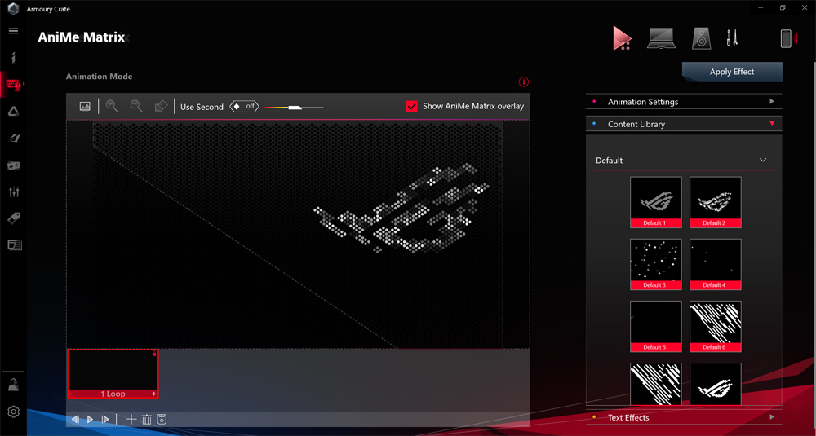Click the lock icon on the frame thumbnail
Screen dimensions: 816x436
(154, 354)
